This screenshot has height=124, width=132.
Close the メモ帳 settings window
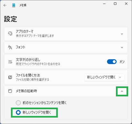coord(126,4)
